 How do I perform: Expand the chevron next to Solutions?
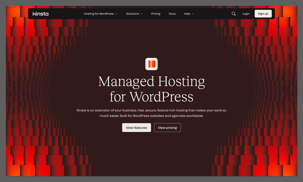[x=141, y=14]
